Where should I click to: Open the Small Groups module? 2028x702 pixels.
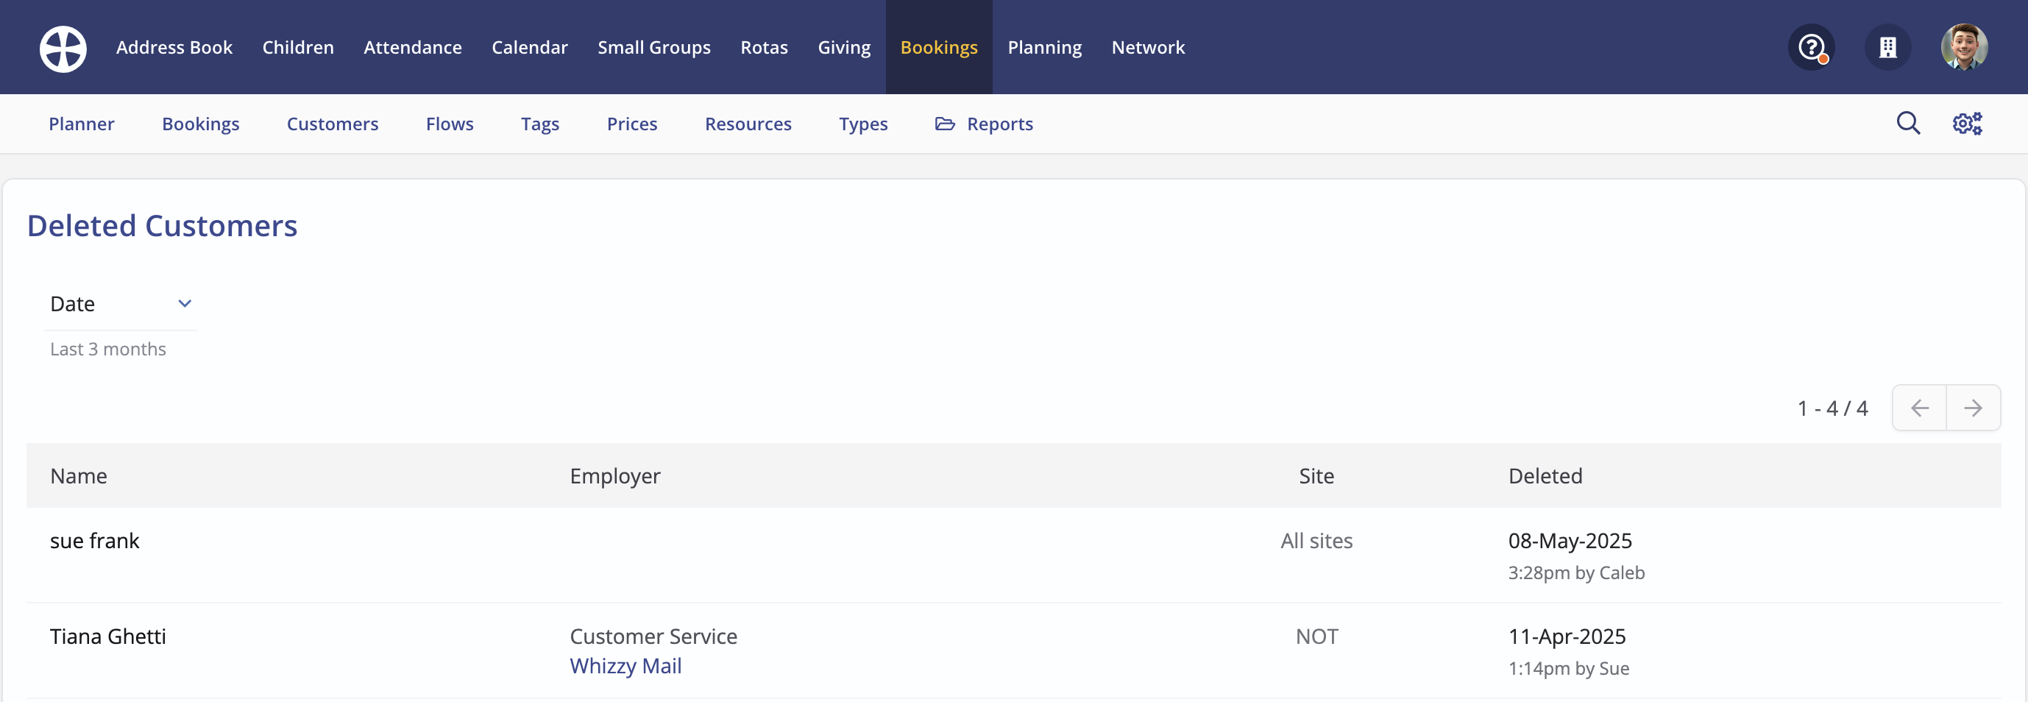tap(654, 47)
